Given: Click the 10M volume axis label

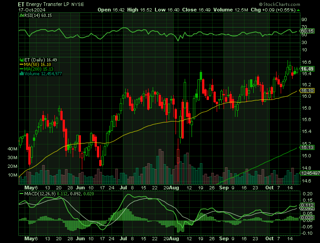Looking at the screenshot, I should 12,175.
